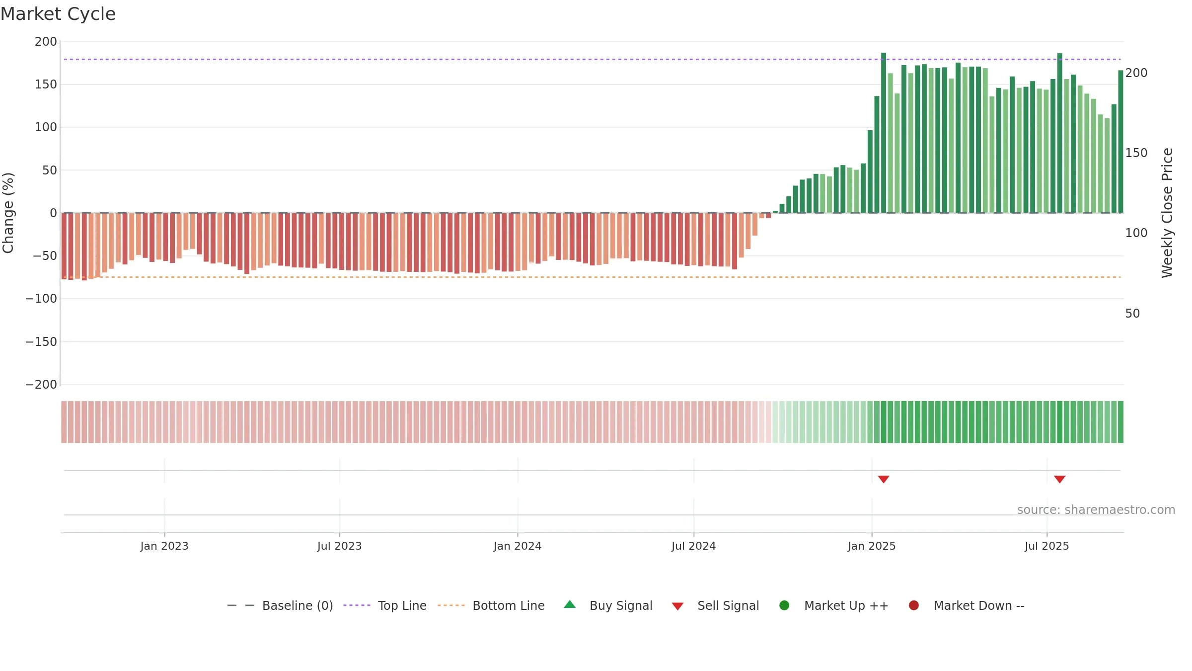Click the Jul 2024 axis label

coord(694,546)
